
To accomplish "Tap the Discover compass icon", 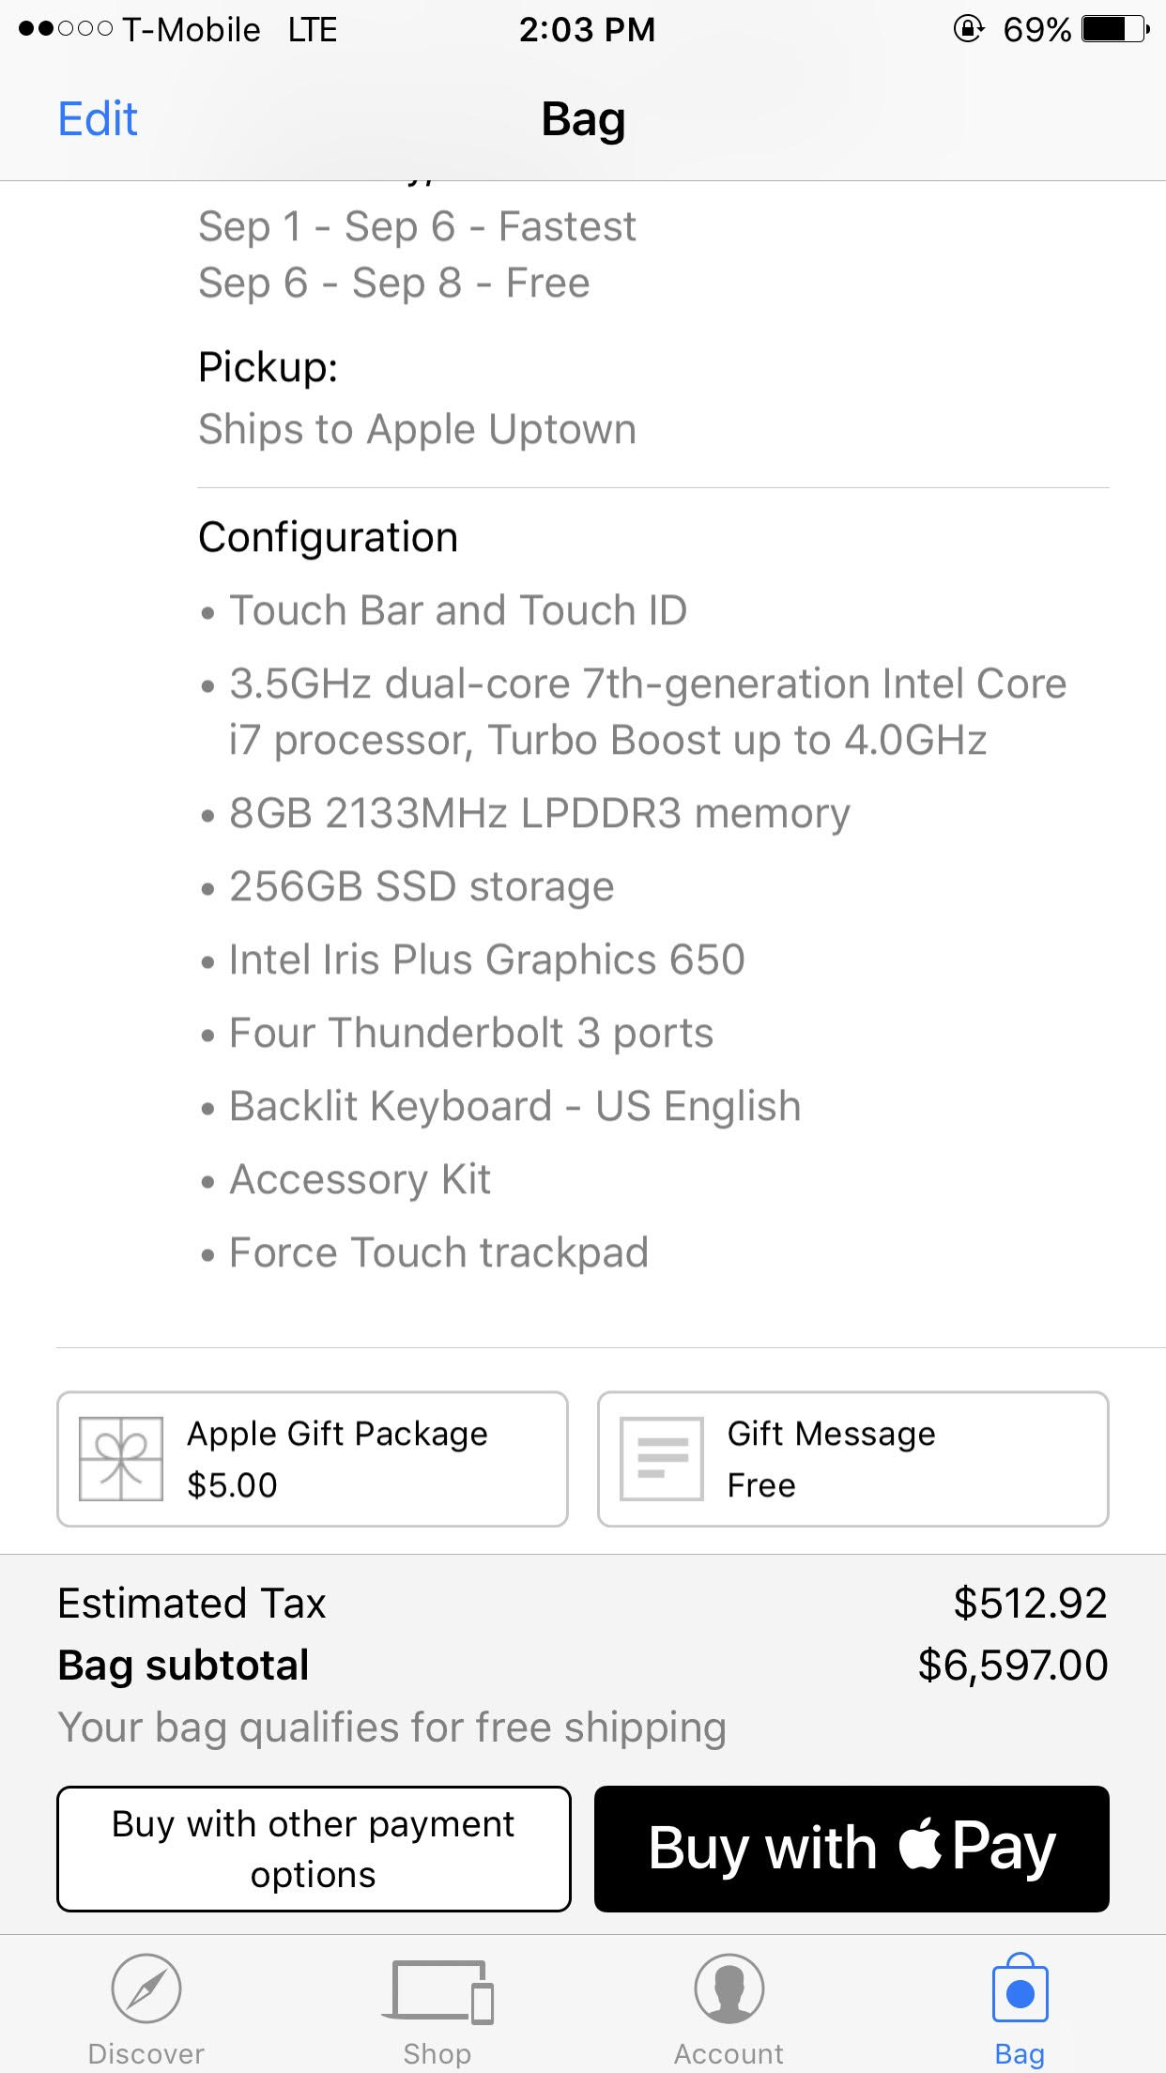I will pos(146,1989).
